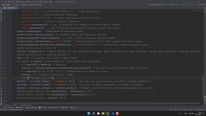
Task: Open the Tools menu
Action: (x=38, y=2)
